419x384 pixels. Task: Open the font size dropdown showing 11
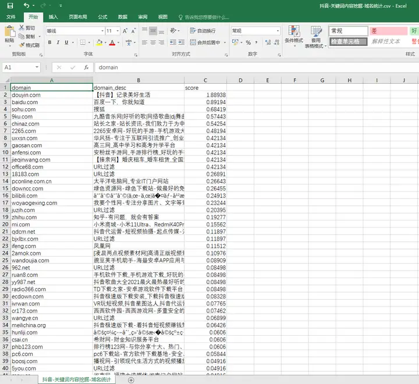point(118,31)
